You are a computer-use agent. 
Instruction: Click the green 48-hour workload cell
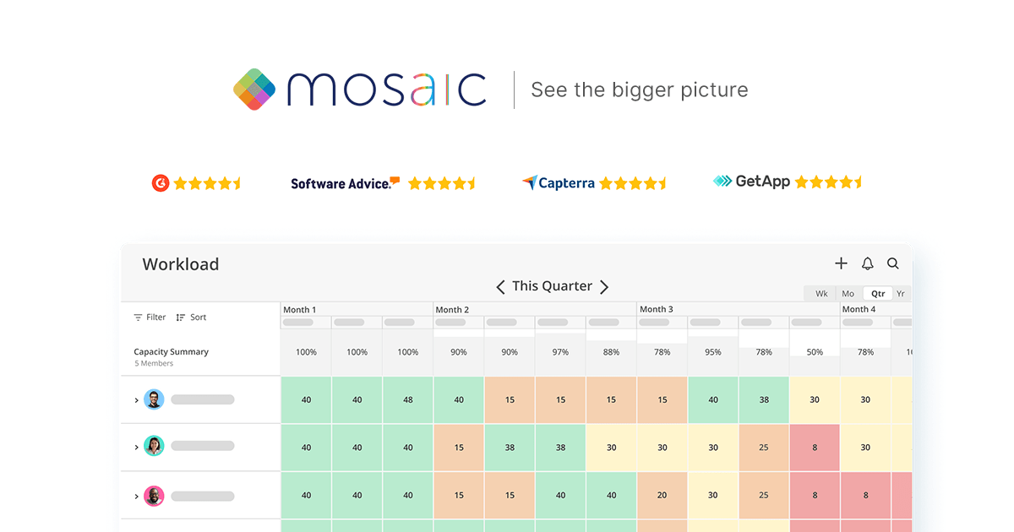tap(407, 399)
